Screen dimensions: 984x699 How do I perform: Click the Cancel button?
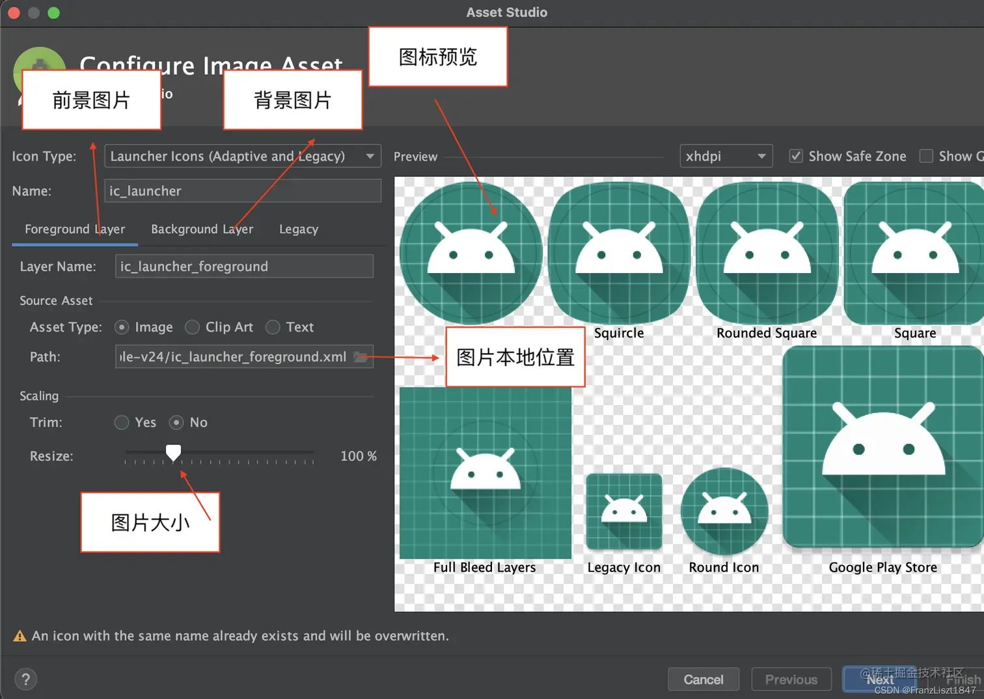tap(704, 679)
